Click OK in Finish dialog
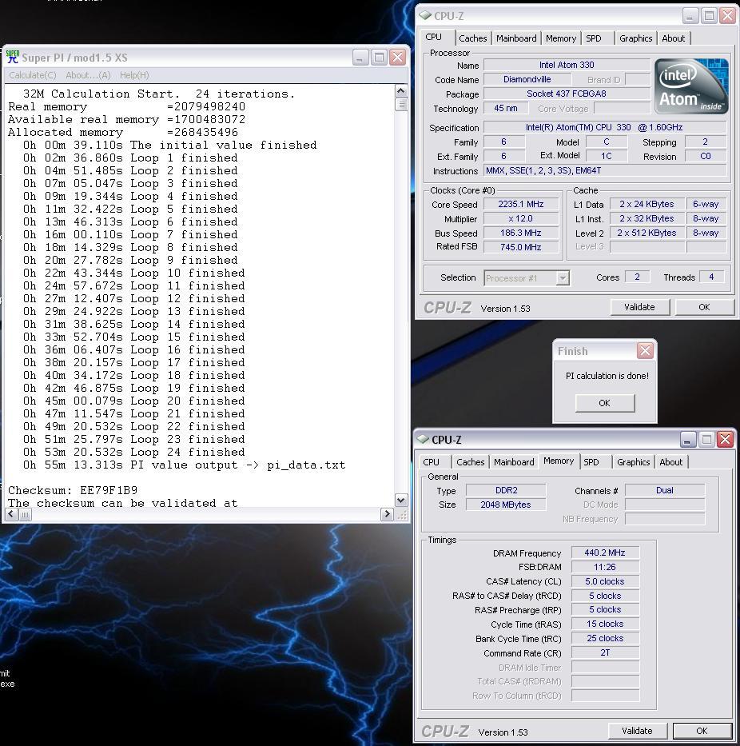Screen dimensions: 740x746 coord(604,403)
